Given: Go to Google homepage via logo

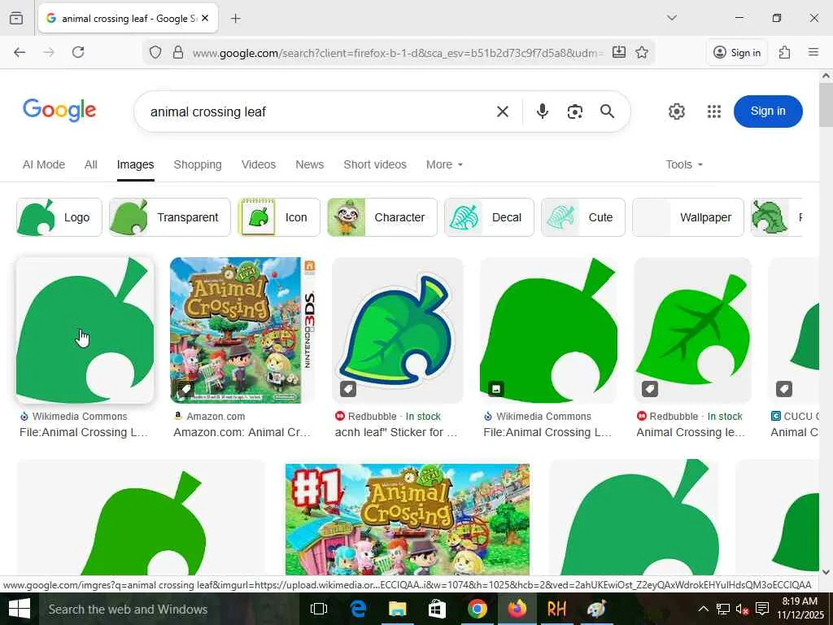Looking at the screenshot, I should pyautogui.click(x=59, y=110).
